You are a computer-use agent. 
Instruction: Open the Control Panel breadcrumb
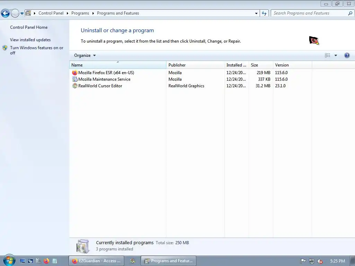pyautogui.click(x=51, y=13)
